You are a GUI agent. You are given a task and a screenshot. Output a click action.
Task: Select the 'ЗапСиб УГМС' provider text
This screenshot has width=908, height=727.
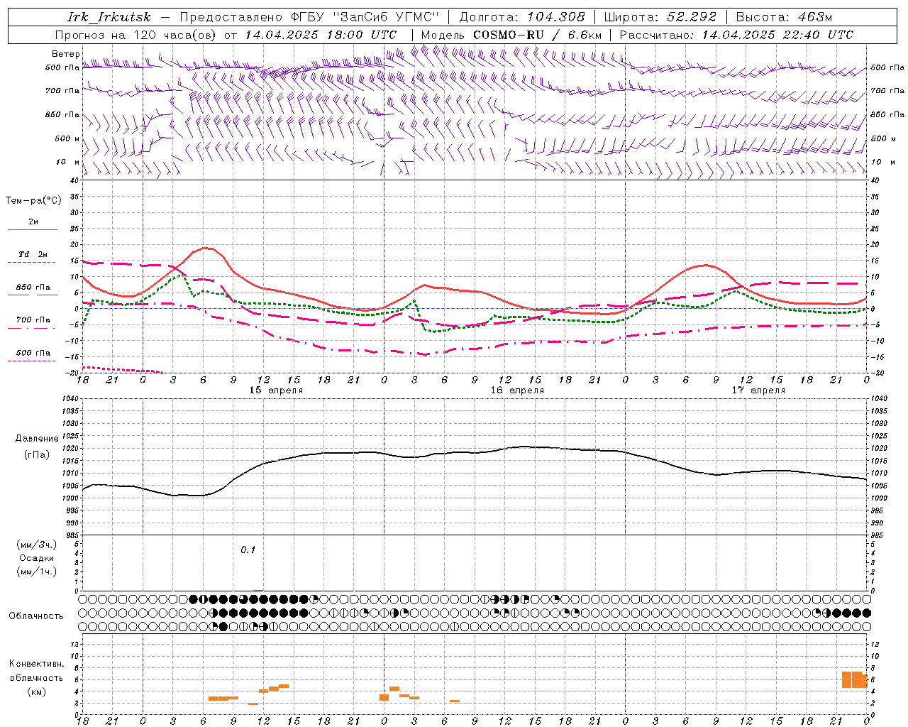pos(386,17)
